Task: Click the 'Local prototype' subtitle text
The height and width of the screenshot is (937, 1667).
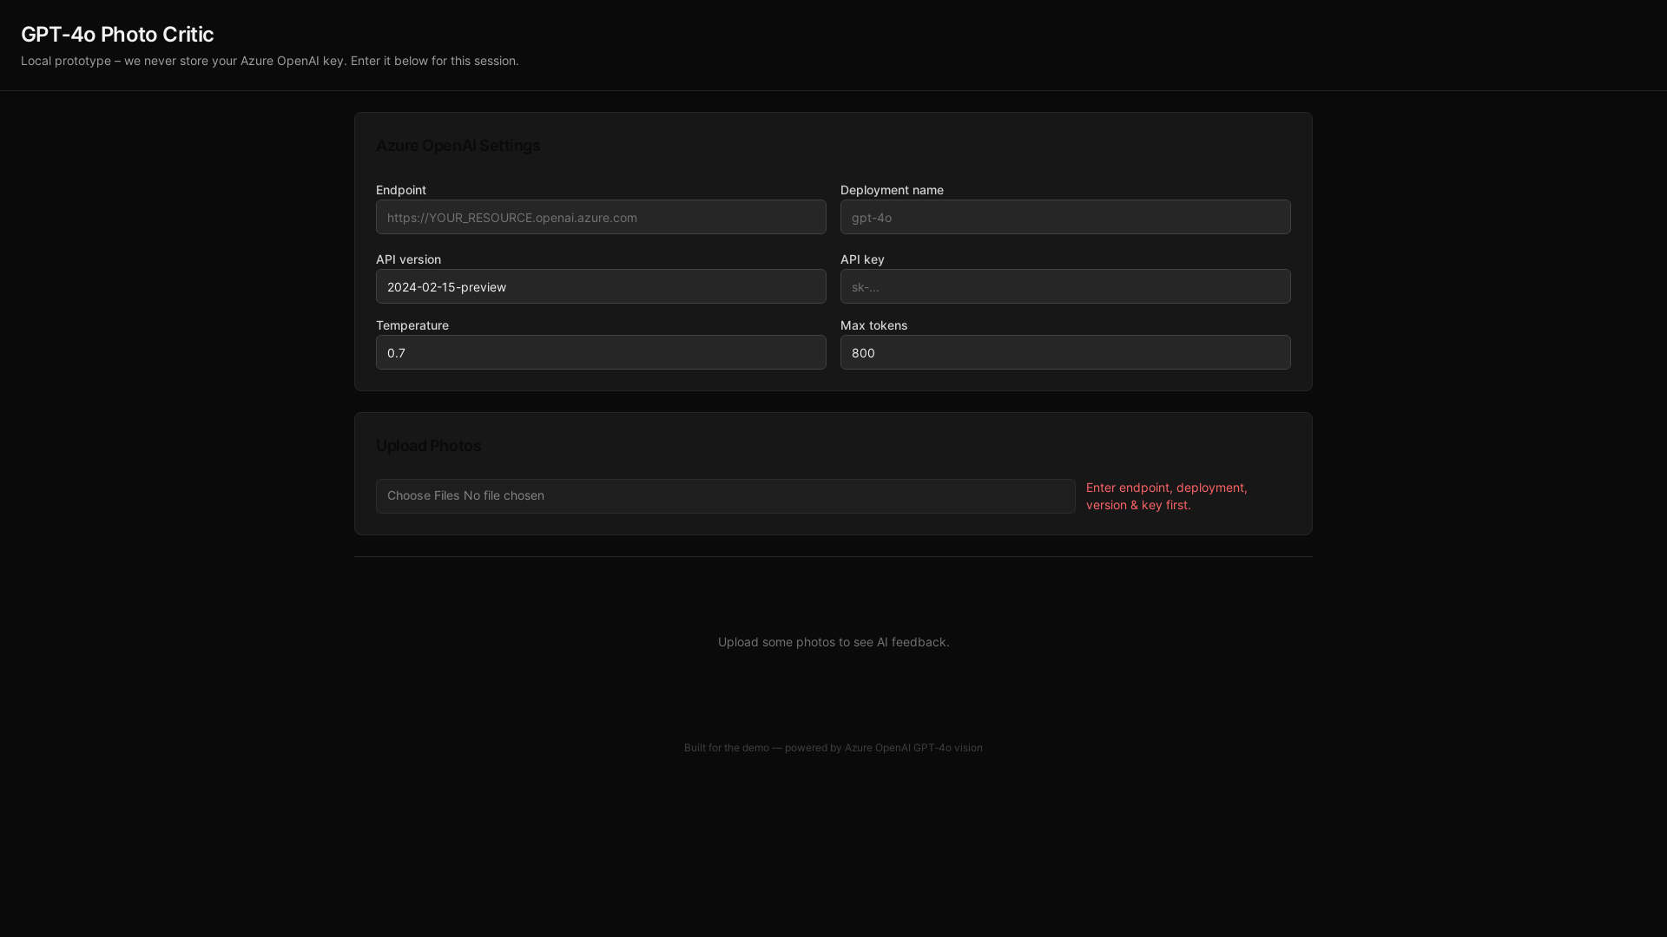Action: click(270, 61)
